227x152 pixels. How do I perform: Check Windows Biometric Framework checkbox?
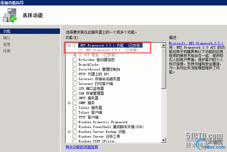pos(74,122)
